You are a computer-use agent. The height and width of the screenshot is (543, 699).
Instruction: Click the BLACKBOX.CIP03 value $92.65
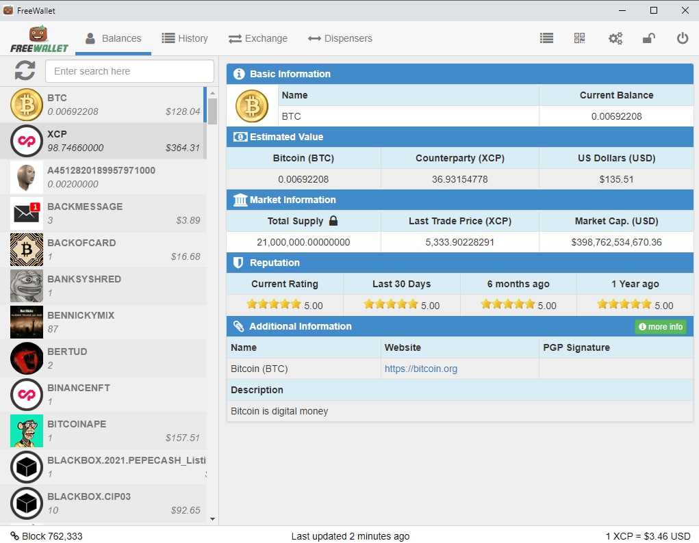(x=186, y=510)
